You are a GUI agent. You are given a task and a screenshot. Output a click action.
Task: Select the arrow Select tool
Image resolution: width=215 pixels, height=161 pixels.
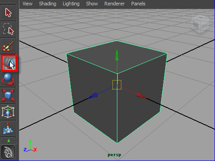coord(8,13)
